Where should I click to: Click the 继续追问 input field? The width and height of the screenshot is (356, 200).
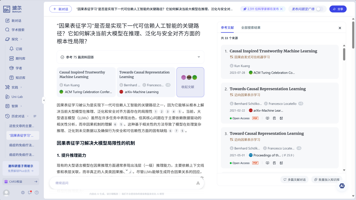(121, 183)
